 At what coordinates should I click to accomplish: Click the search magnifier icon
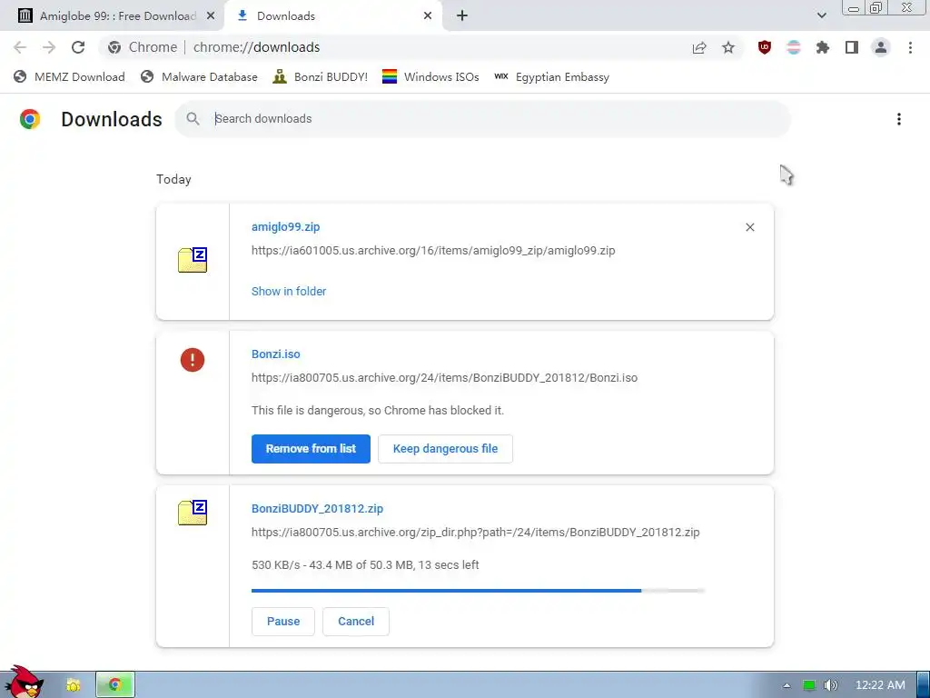tap(193, 119)
